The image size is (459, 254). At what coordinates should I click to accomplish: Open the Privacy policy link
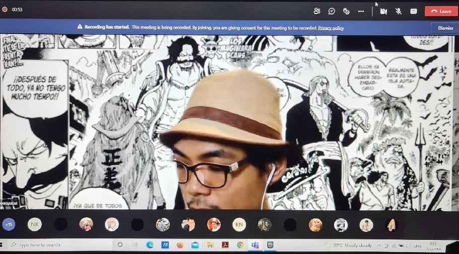(331, 28)
